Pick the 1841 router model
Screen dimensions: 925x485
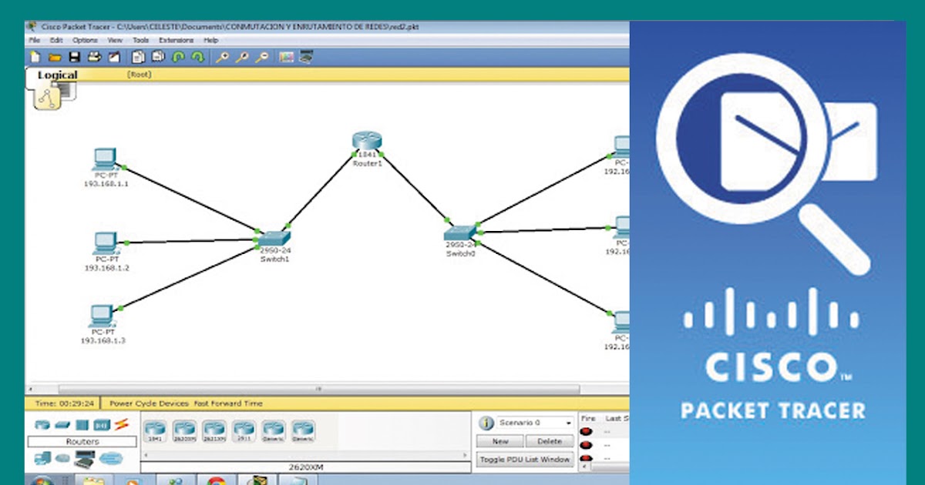pos(156,430)
